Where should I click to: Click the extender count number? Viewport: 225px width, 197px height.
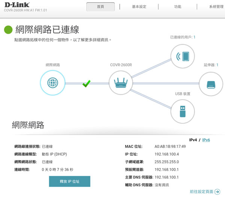(217, 65)
